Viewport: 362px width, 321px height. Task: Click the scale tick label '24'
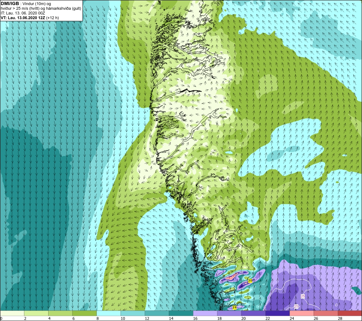coord(292,319)
